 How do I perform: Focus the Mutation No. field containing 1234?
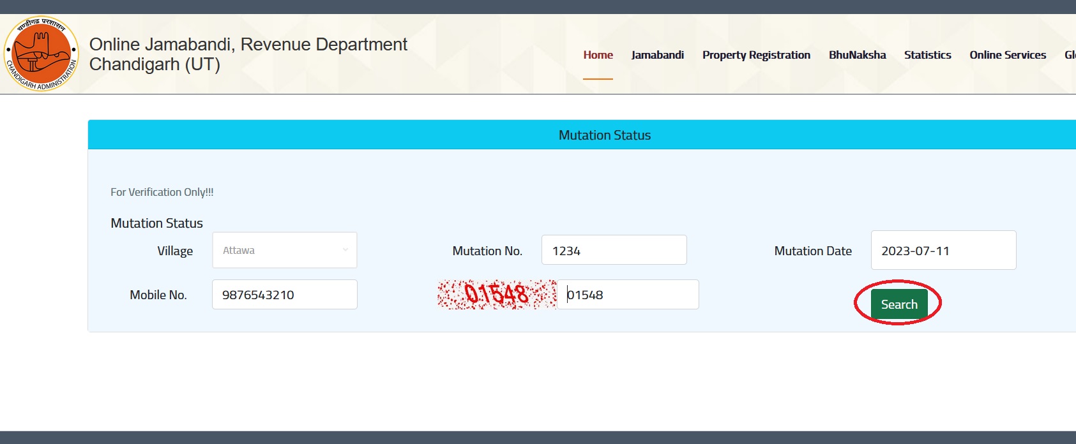(x=614, y=250)
